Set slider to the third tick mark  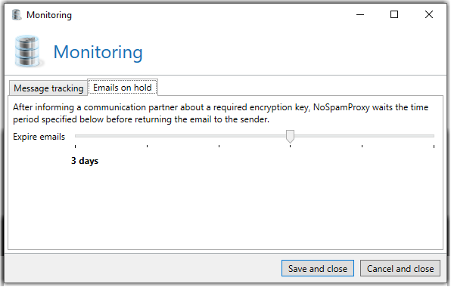click(x=219, y=136)
